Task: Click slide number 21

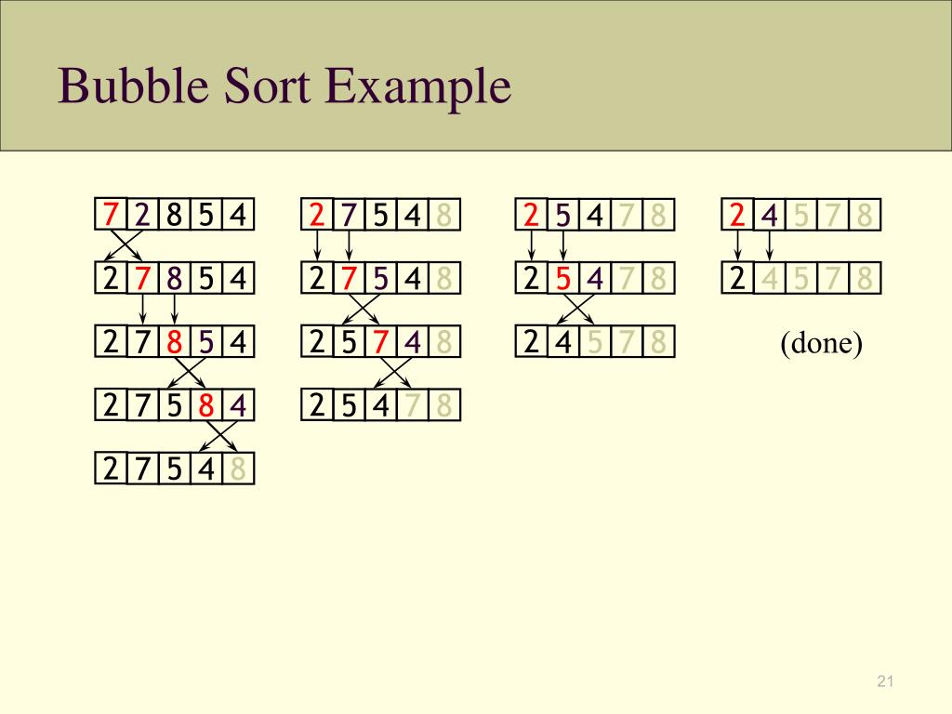Action: (x=885, y=681)
